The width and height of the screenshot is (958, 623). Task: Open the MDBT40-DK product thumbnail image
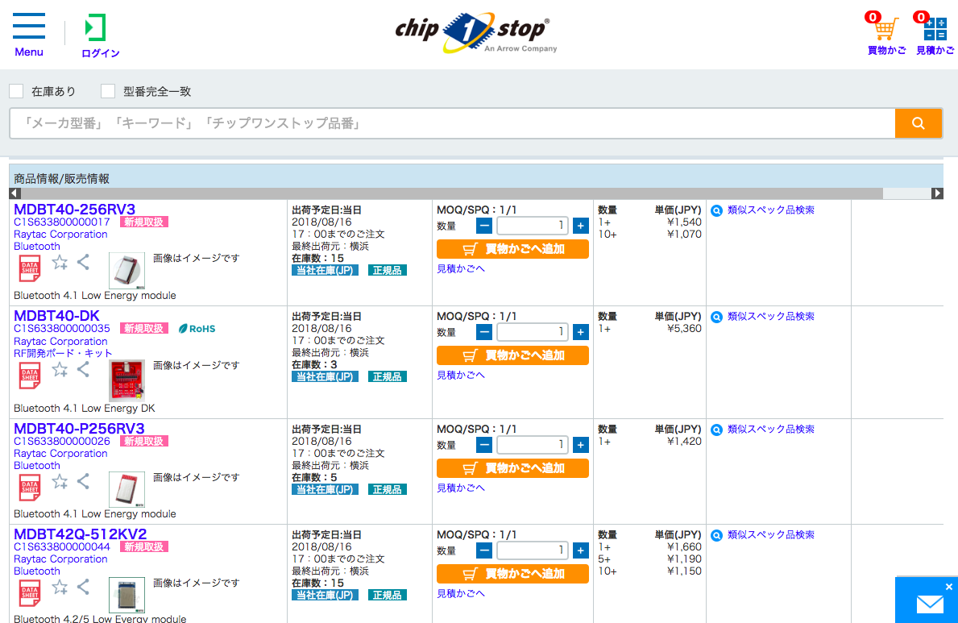tap(126, 380)
